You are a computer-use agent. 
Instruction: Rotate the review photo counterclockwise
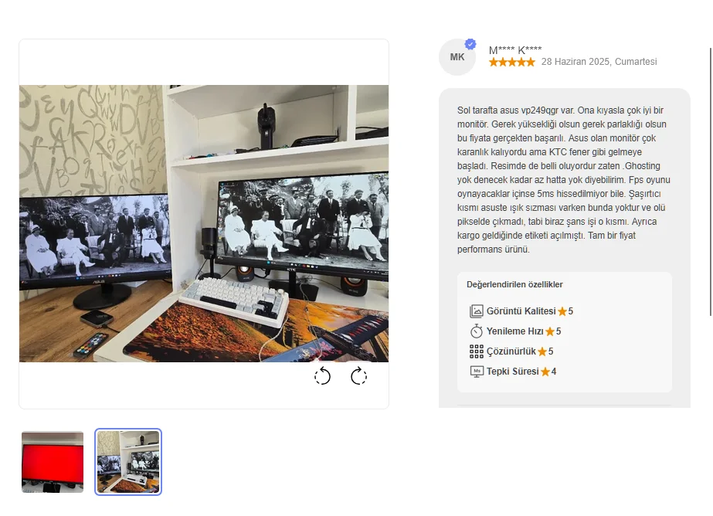pos(322,376)
